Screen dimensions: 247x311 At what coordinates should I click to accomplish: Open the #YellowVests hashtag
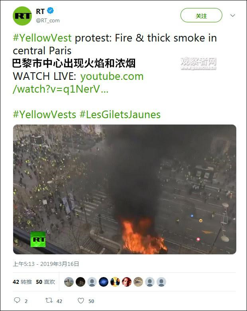[x=44, y=115]
